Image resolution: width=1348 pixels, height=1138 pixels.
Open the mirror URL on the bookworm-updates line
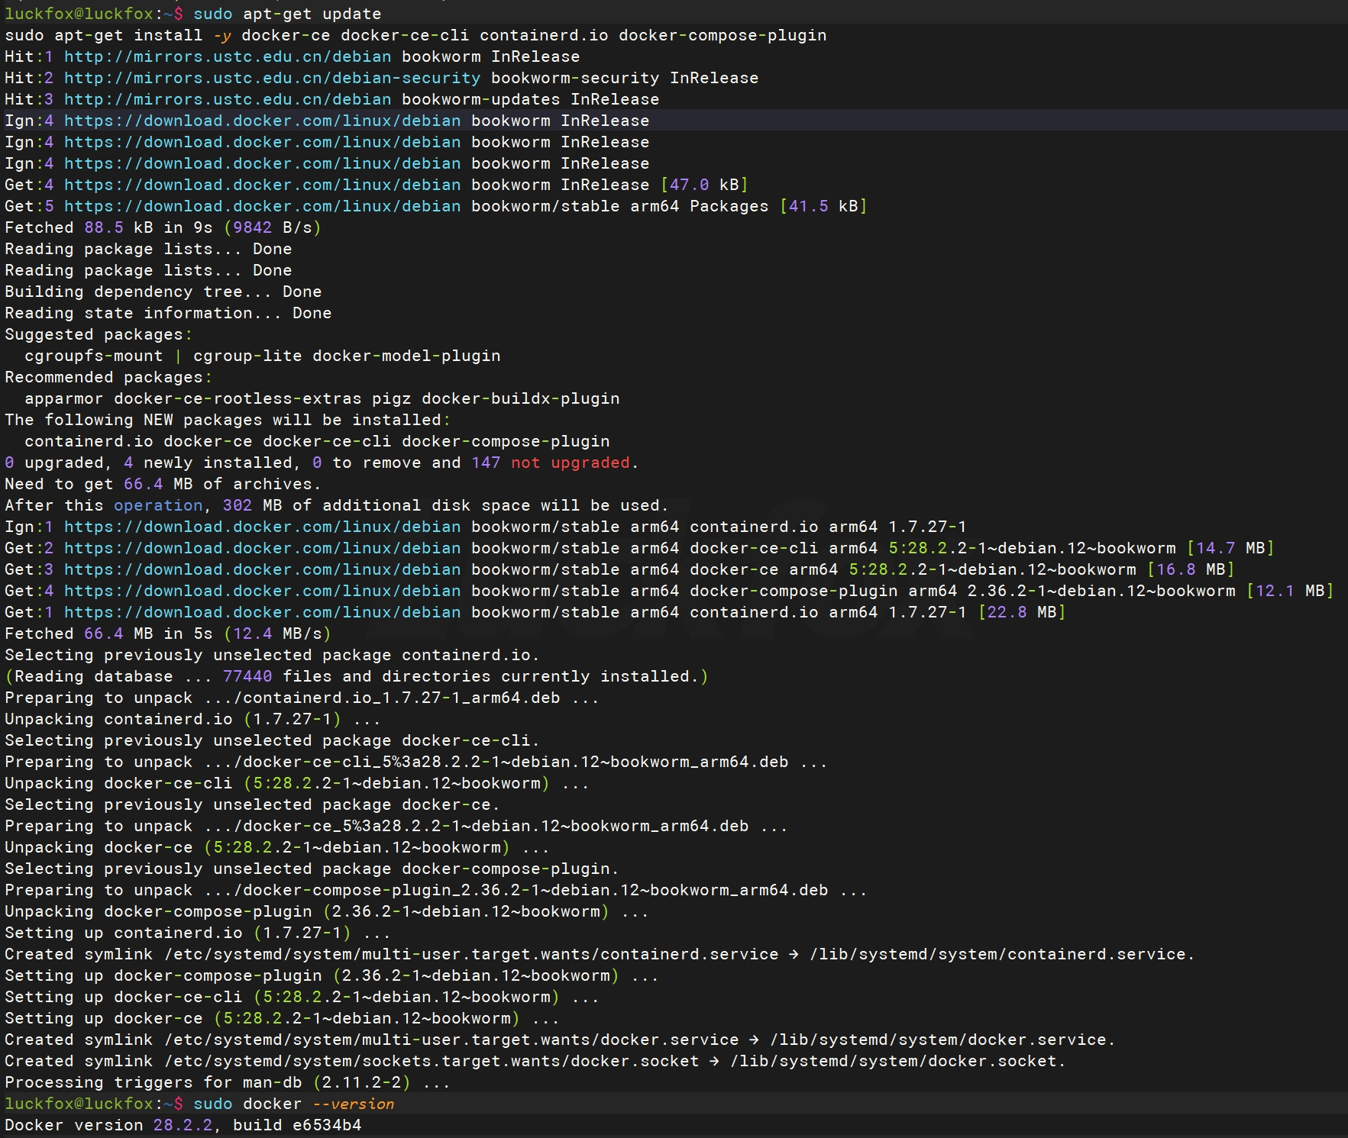[227, 99]
